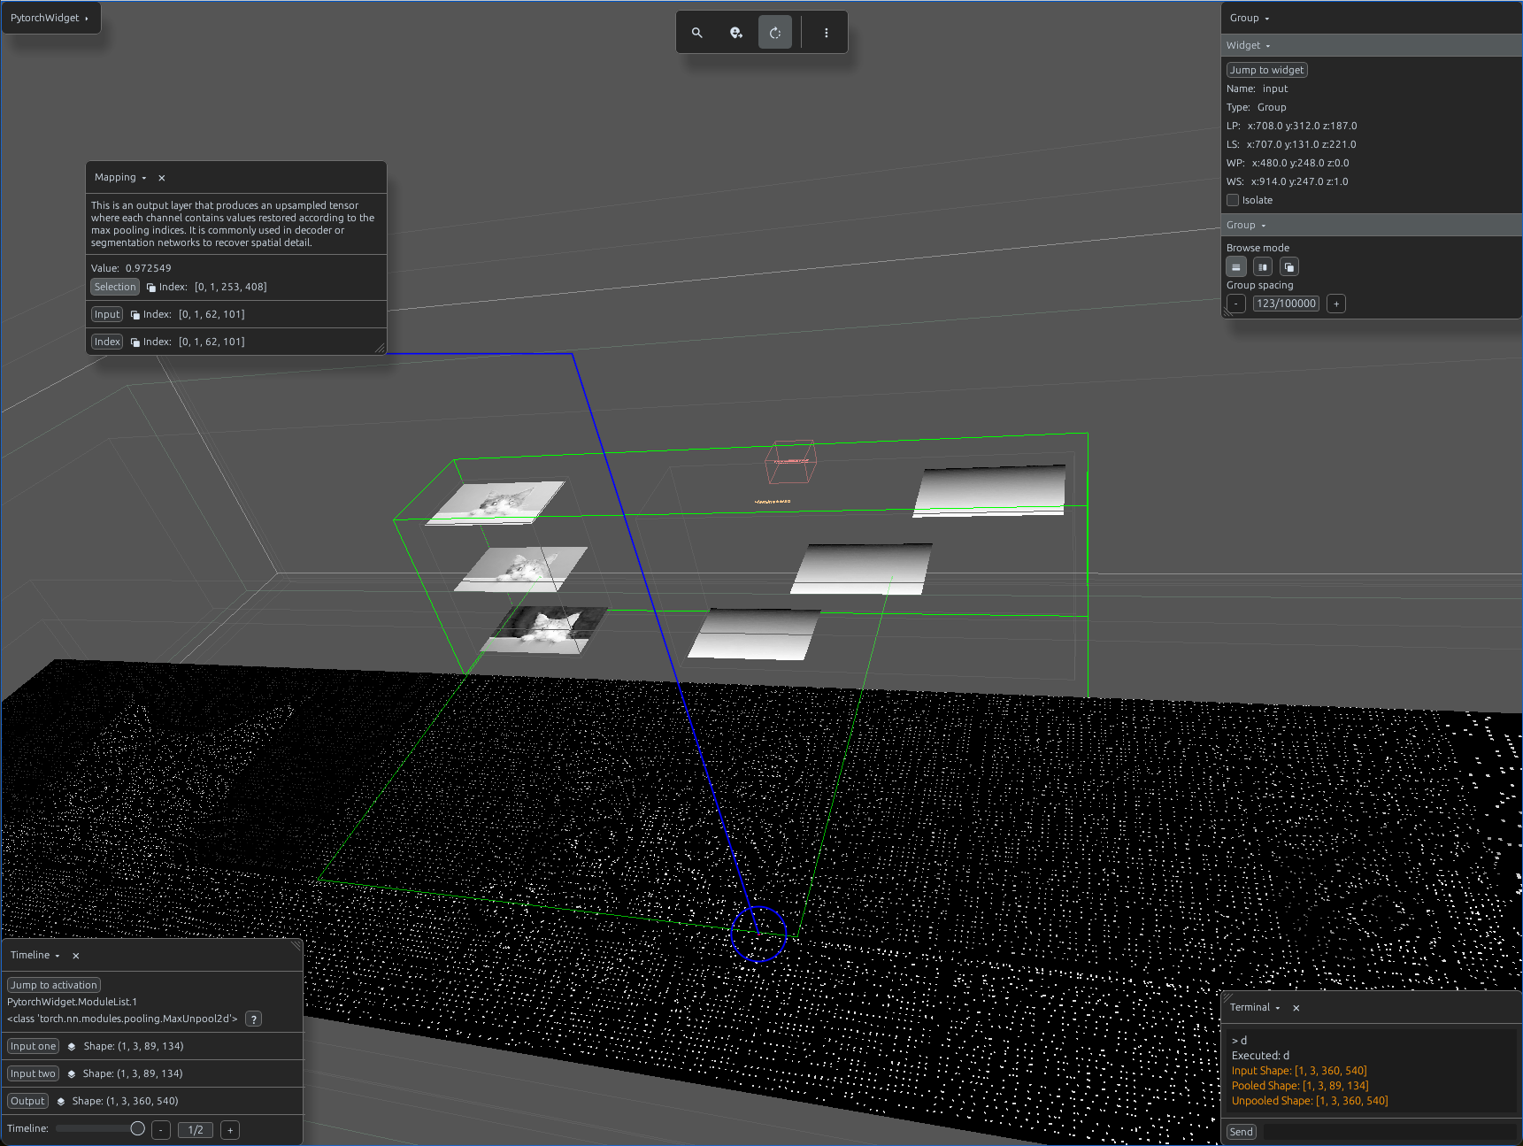Click the Pooled Shape terminal line
Viewport: 1523px width, 1146px height.
tap(1300, 1087)
